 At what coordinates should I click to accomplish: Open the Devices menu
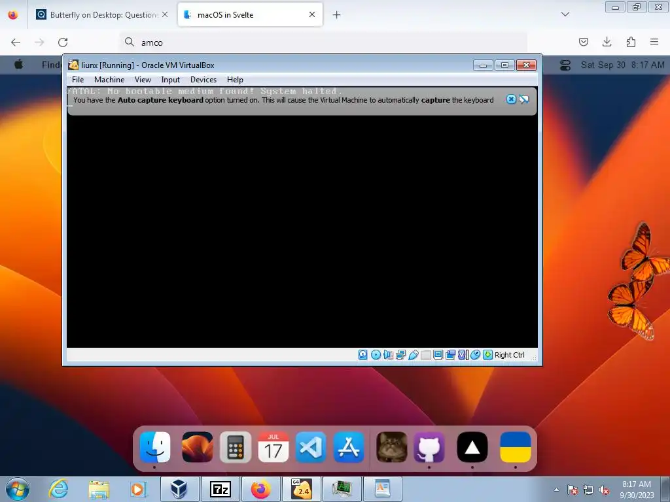[203, 80]
